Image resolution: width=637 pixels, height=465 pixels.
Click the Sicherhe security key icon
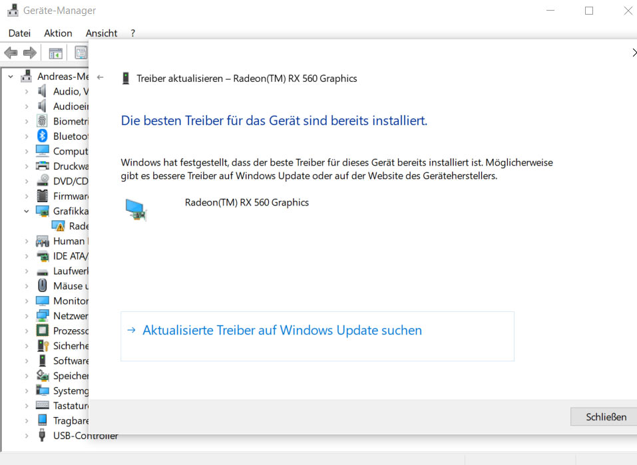tap(43, 346)
